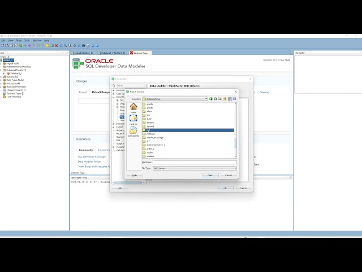Click the Change Requests node icon

[4, 90]
